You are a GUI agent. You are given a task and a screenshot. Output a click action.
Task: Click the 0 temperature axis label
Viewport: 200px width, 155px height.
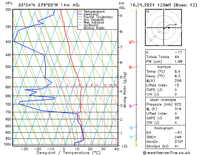[x=64, y=149]
